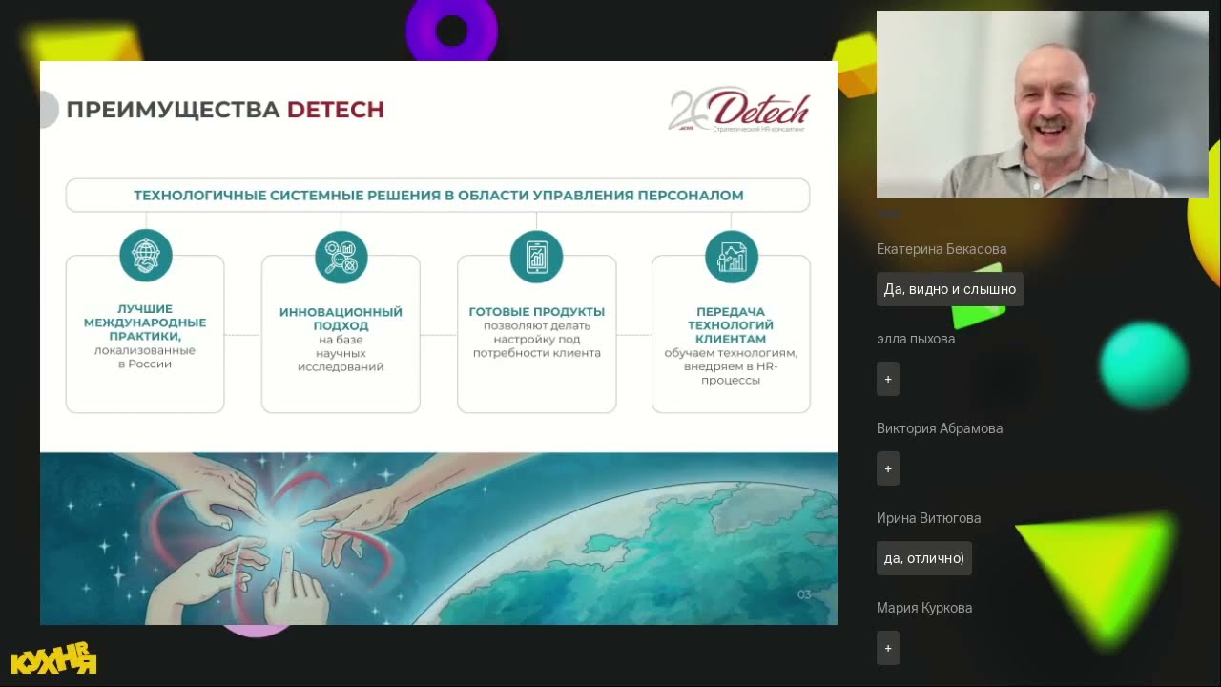1221x687 pixels.
Task: Click the 'Передача технологий клиентам' card
Action: [x=731, y=334]
